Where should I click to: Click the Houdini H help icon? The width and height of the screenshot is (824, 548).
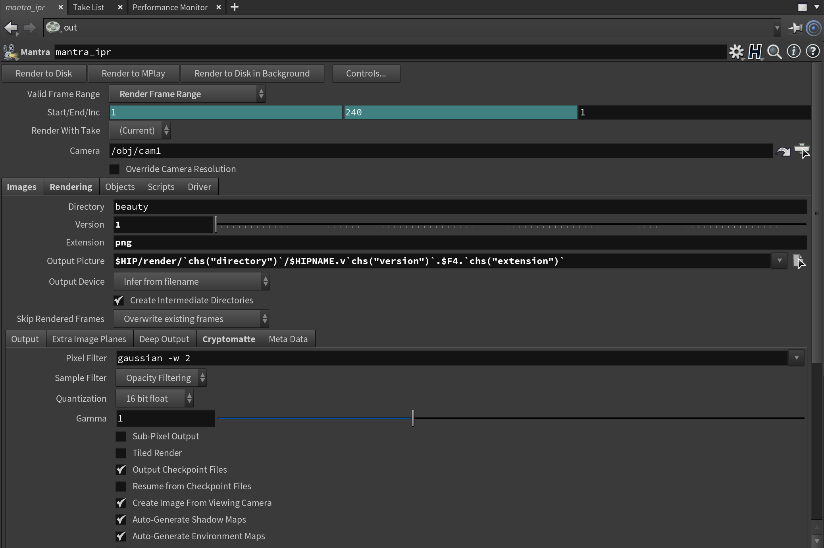point(755,52)
